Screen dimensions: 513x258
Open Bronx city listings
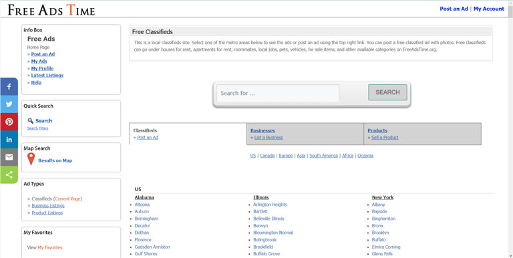377,226
